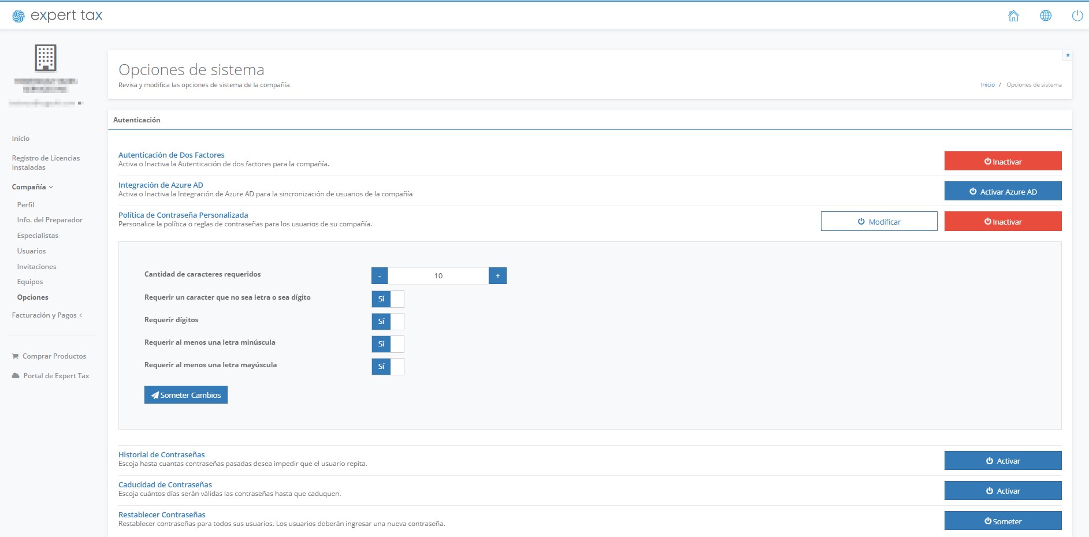Image resolution: width=1089 pixels, height=537 pixels.
Task: Click Activar Azure AD button
Action: (x=1003, y=191)
